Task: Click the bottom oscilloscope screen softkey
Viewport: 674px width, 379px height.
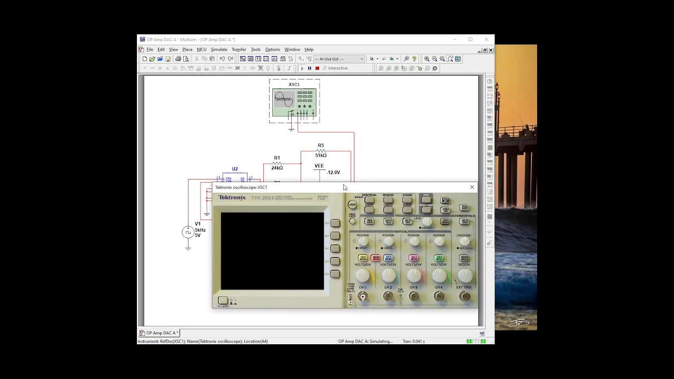Action: coord(335,274)
